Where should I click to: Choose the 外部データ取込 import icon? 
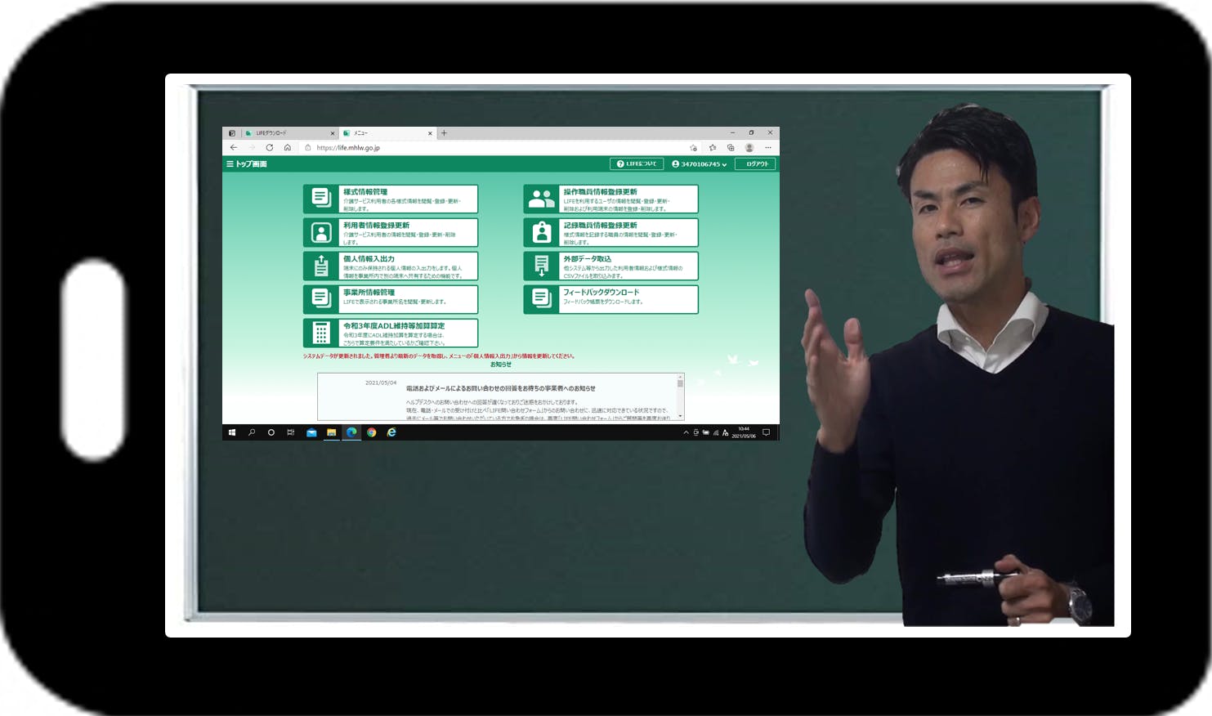(x=541, y=266)
